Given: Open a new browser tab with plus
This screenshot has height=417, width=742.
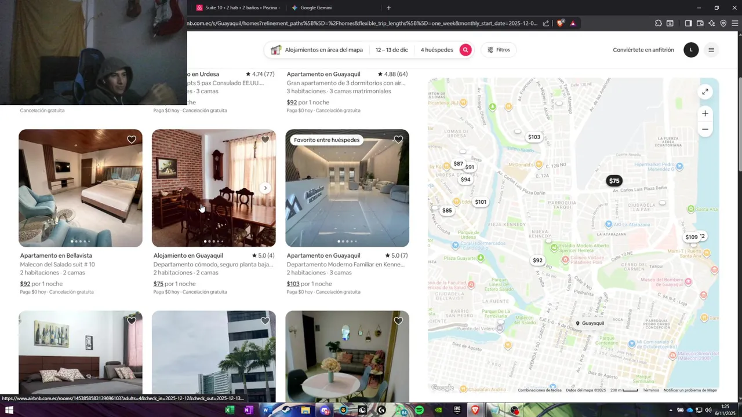Looking at the screenshot, I should [x=388, y=8].
